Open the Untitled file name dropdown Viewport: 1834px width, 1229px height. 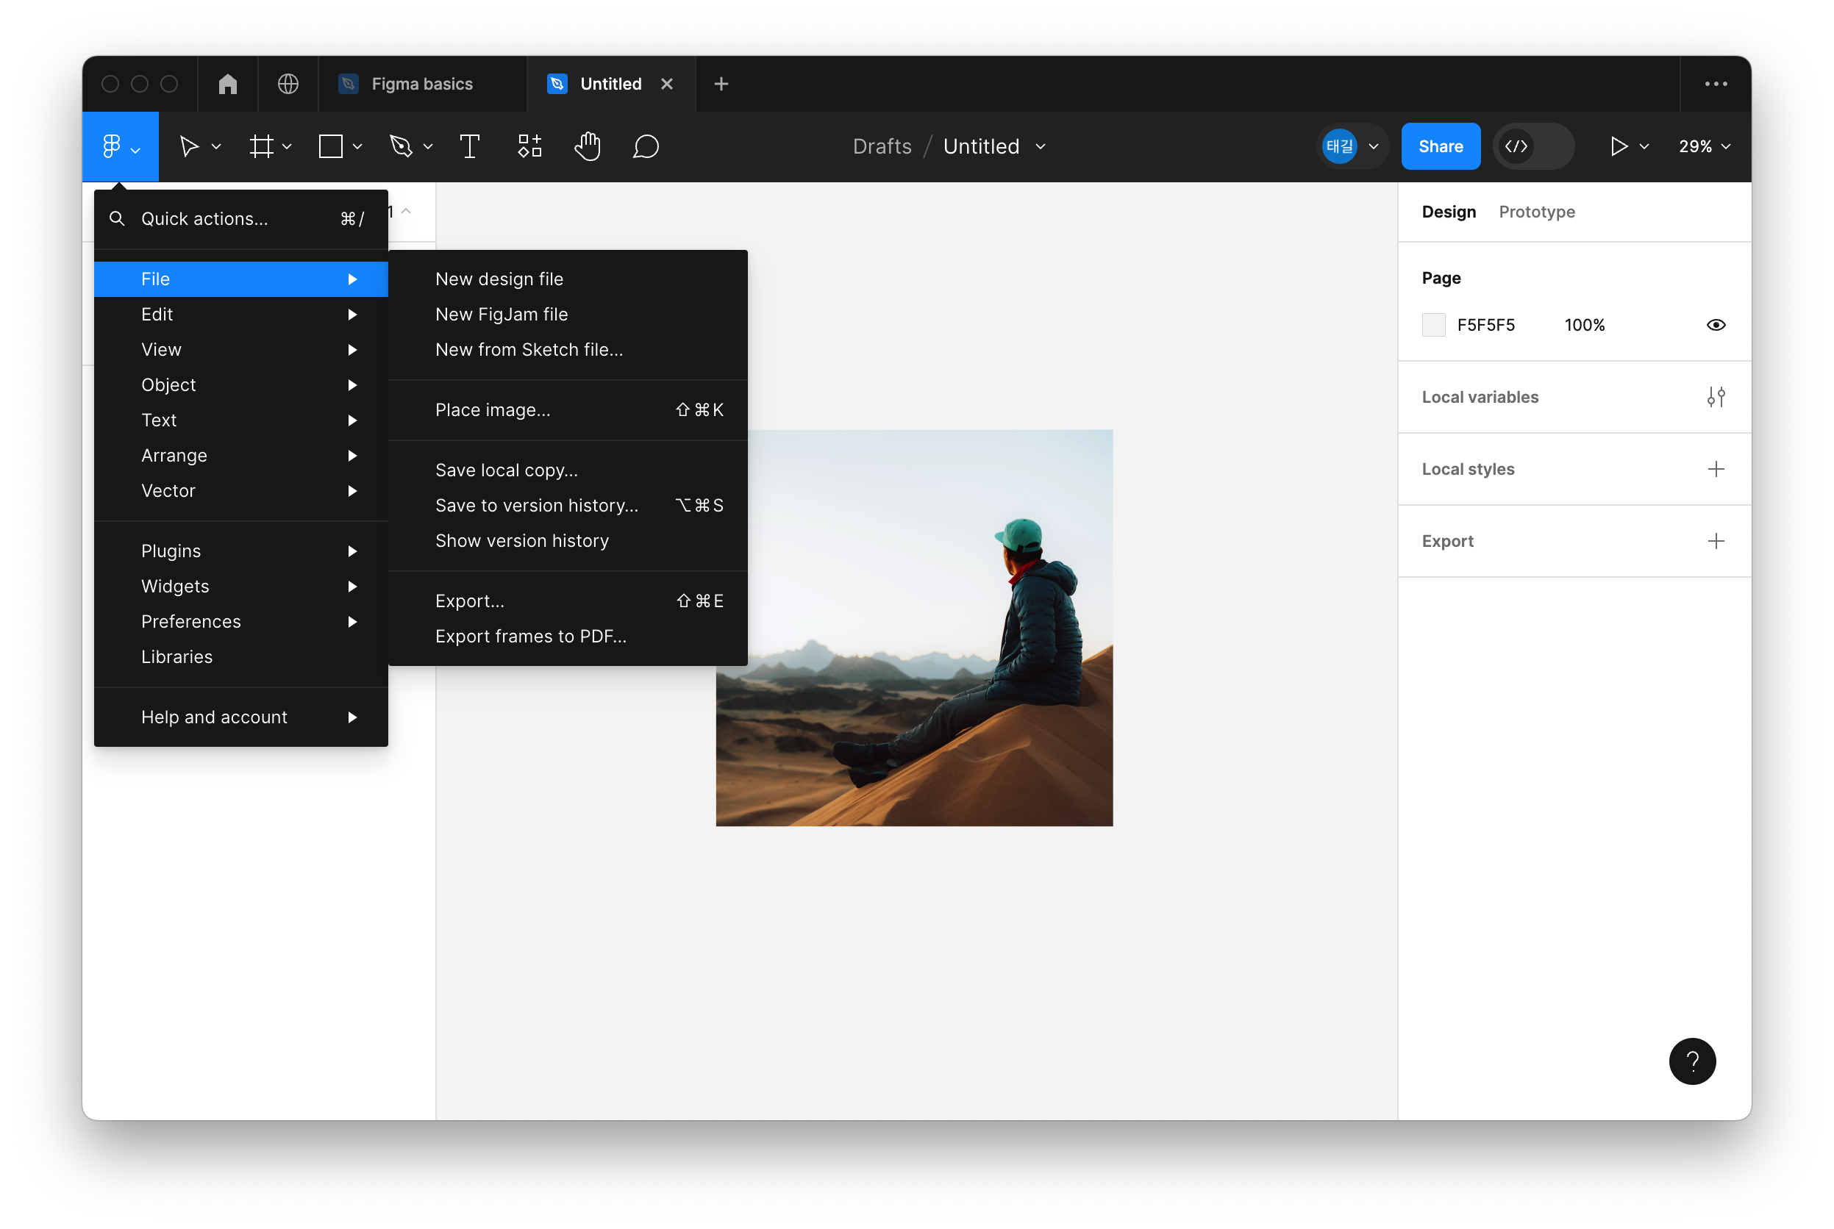(x=1041, y=146)
